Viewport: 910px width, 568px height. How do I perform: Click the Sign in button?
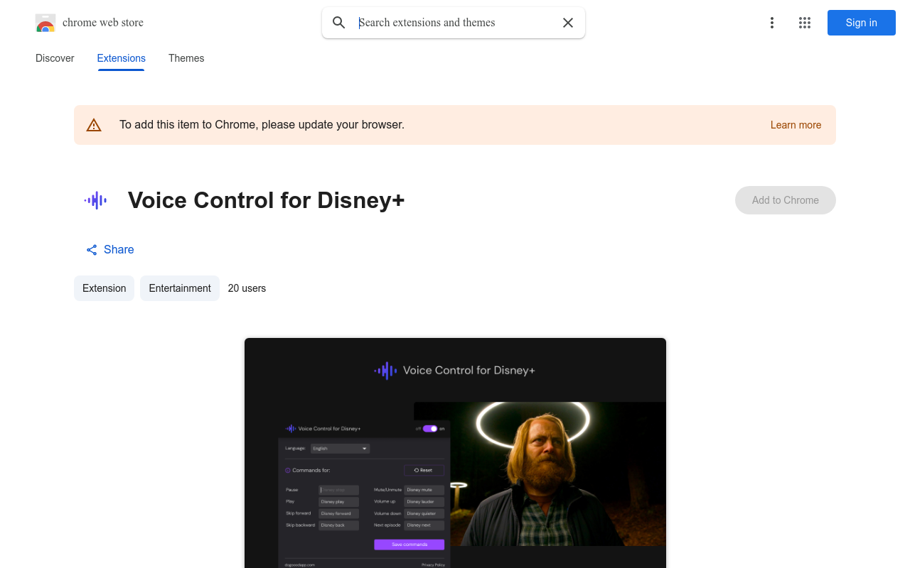click(862, 23)
